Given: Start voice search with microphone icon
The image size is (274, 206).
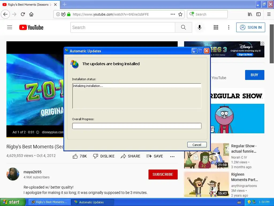Looking at the screenshot, I should [200, 27].
